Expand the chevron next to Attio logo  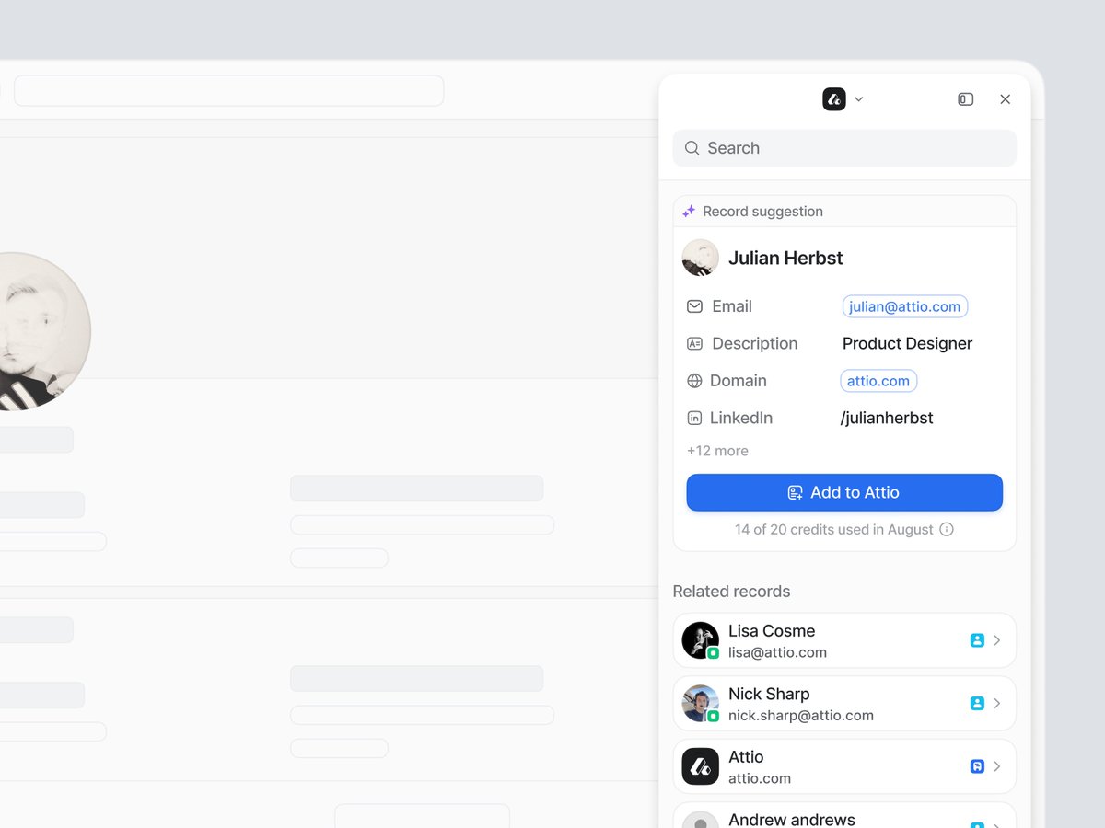pyautogui.click(x=858, y=99)
